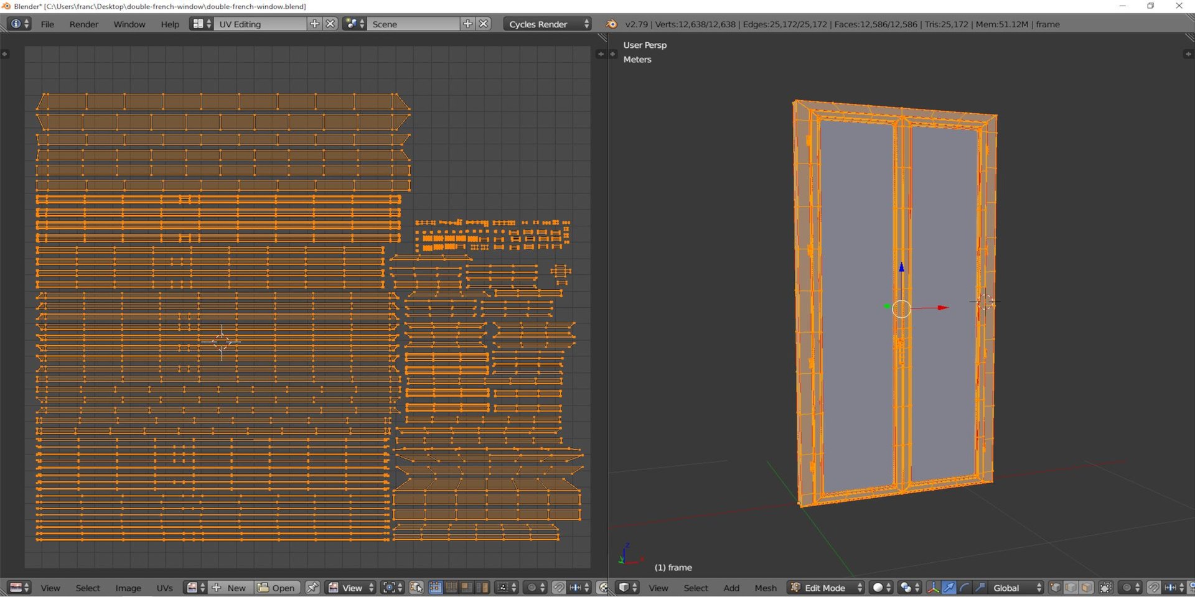Image resolution: width=1195 pixels, height=597 pixels.
Task: Select UV edge selection mode
Action: [451, 588]
